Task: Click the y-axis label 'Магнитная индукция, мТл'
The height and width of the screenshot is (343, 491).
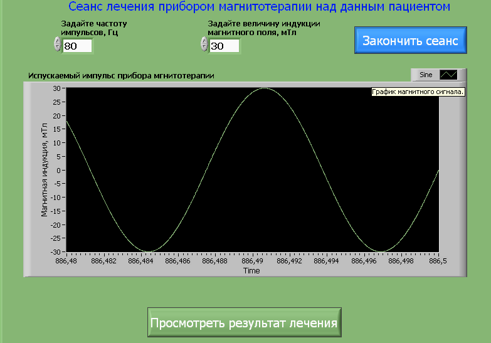Action: pyautogui.click(x=45, y=170)
